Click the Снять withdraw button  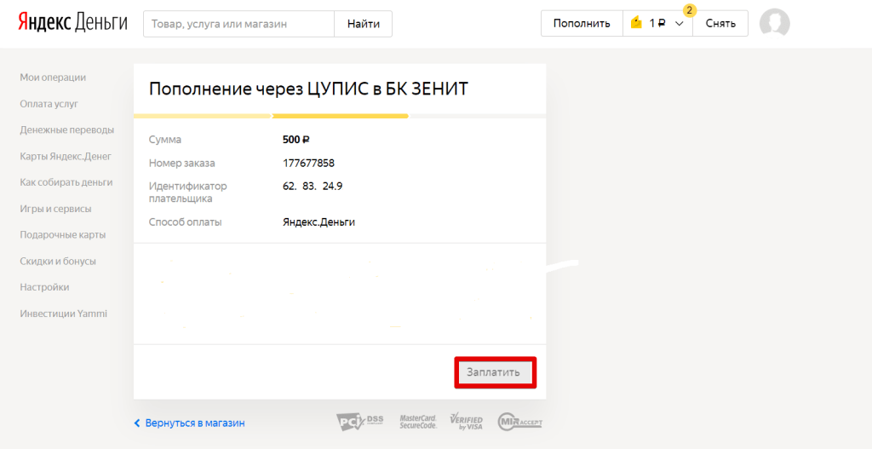coord(720,23)
